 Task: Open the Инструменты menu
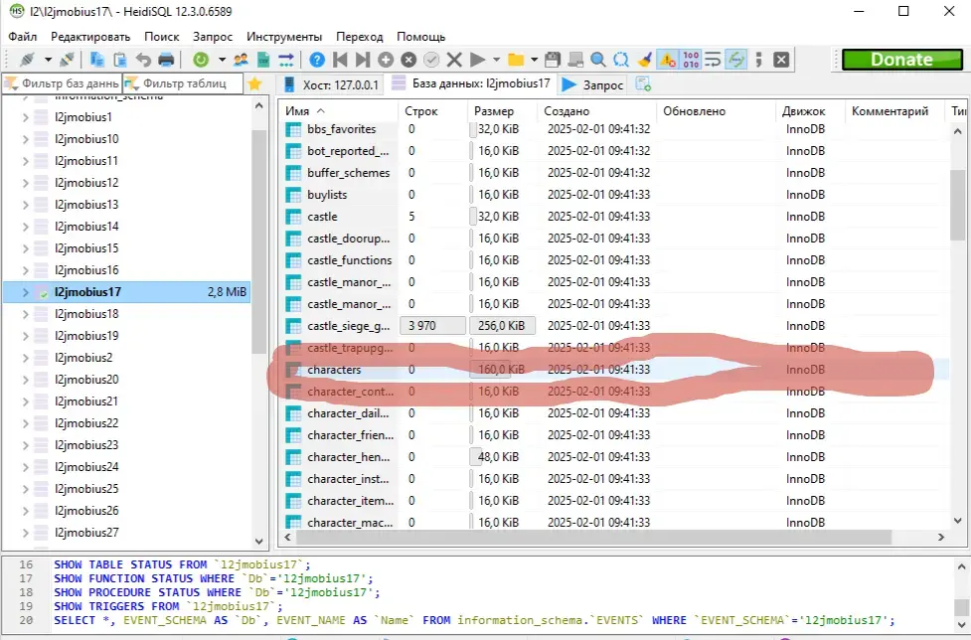(x=284, y=37)
